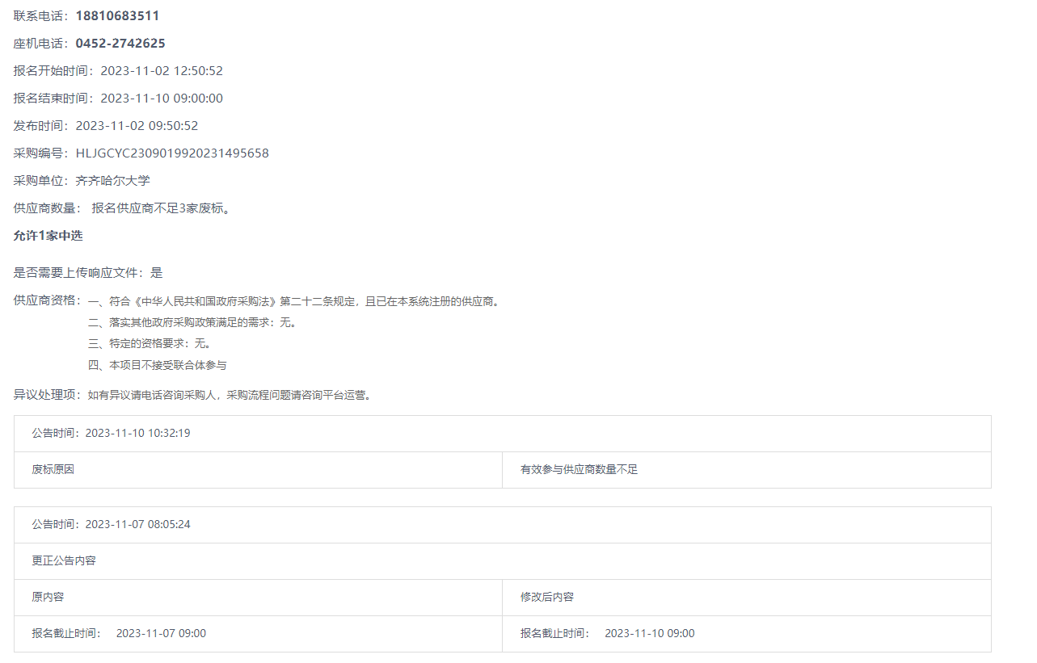Click the 有效参与供应商数量不足 cell

click(579, 470)
